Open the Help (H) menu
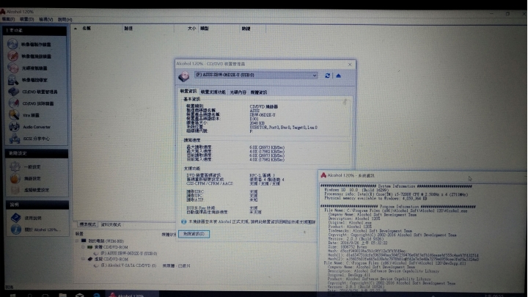528x297 pixels. [65, 20]
